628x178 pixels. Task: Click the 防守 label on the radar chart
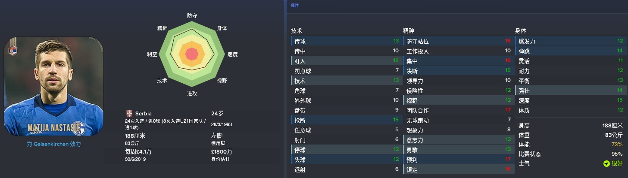click(192, 15)
